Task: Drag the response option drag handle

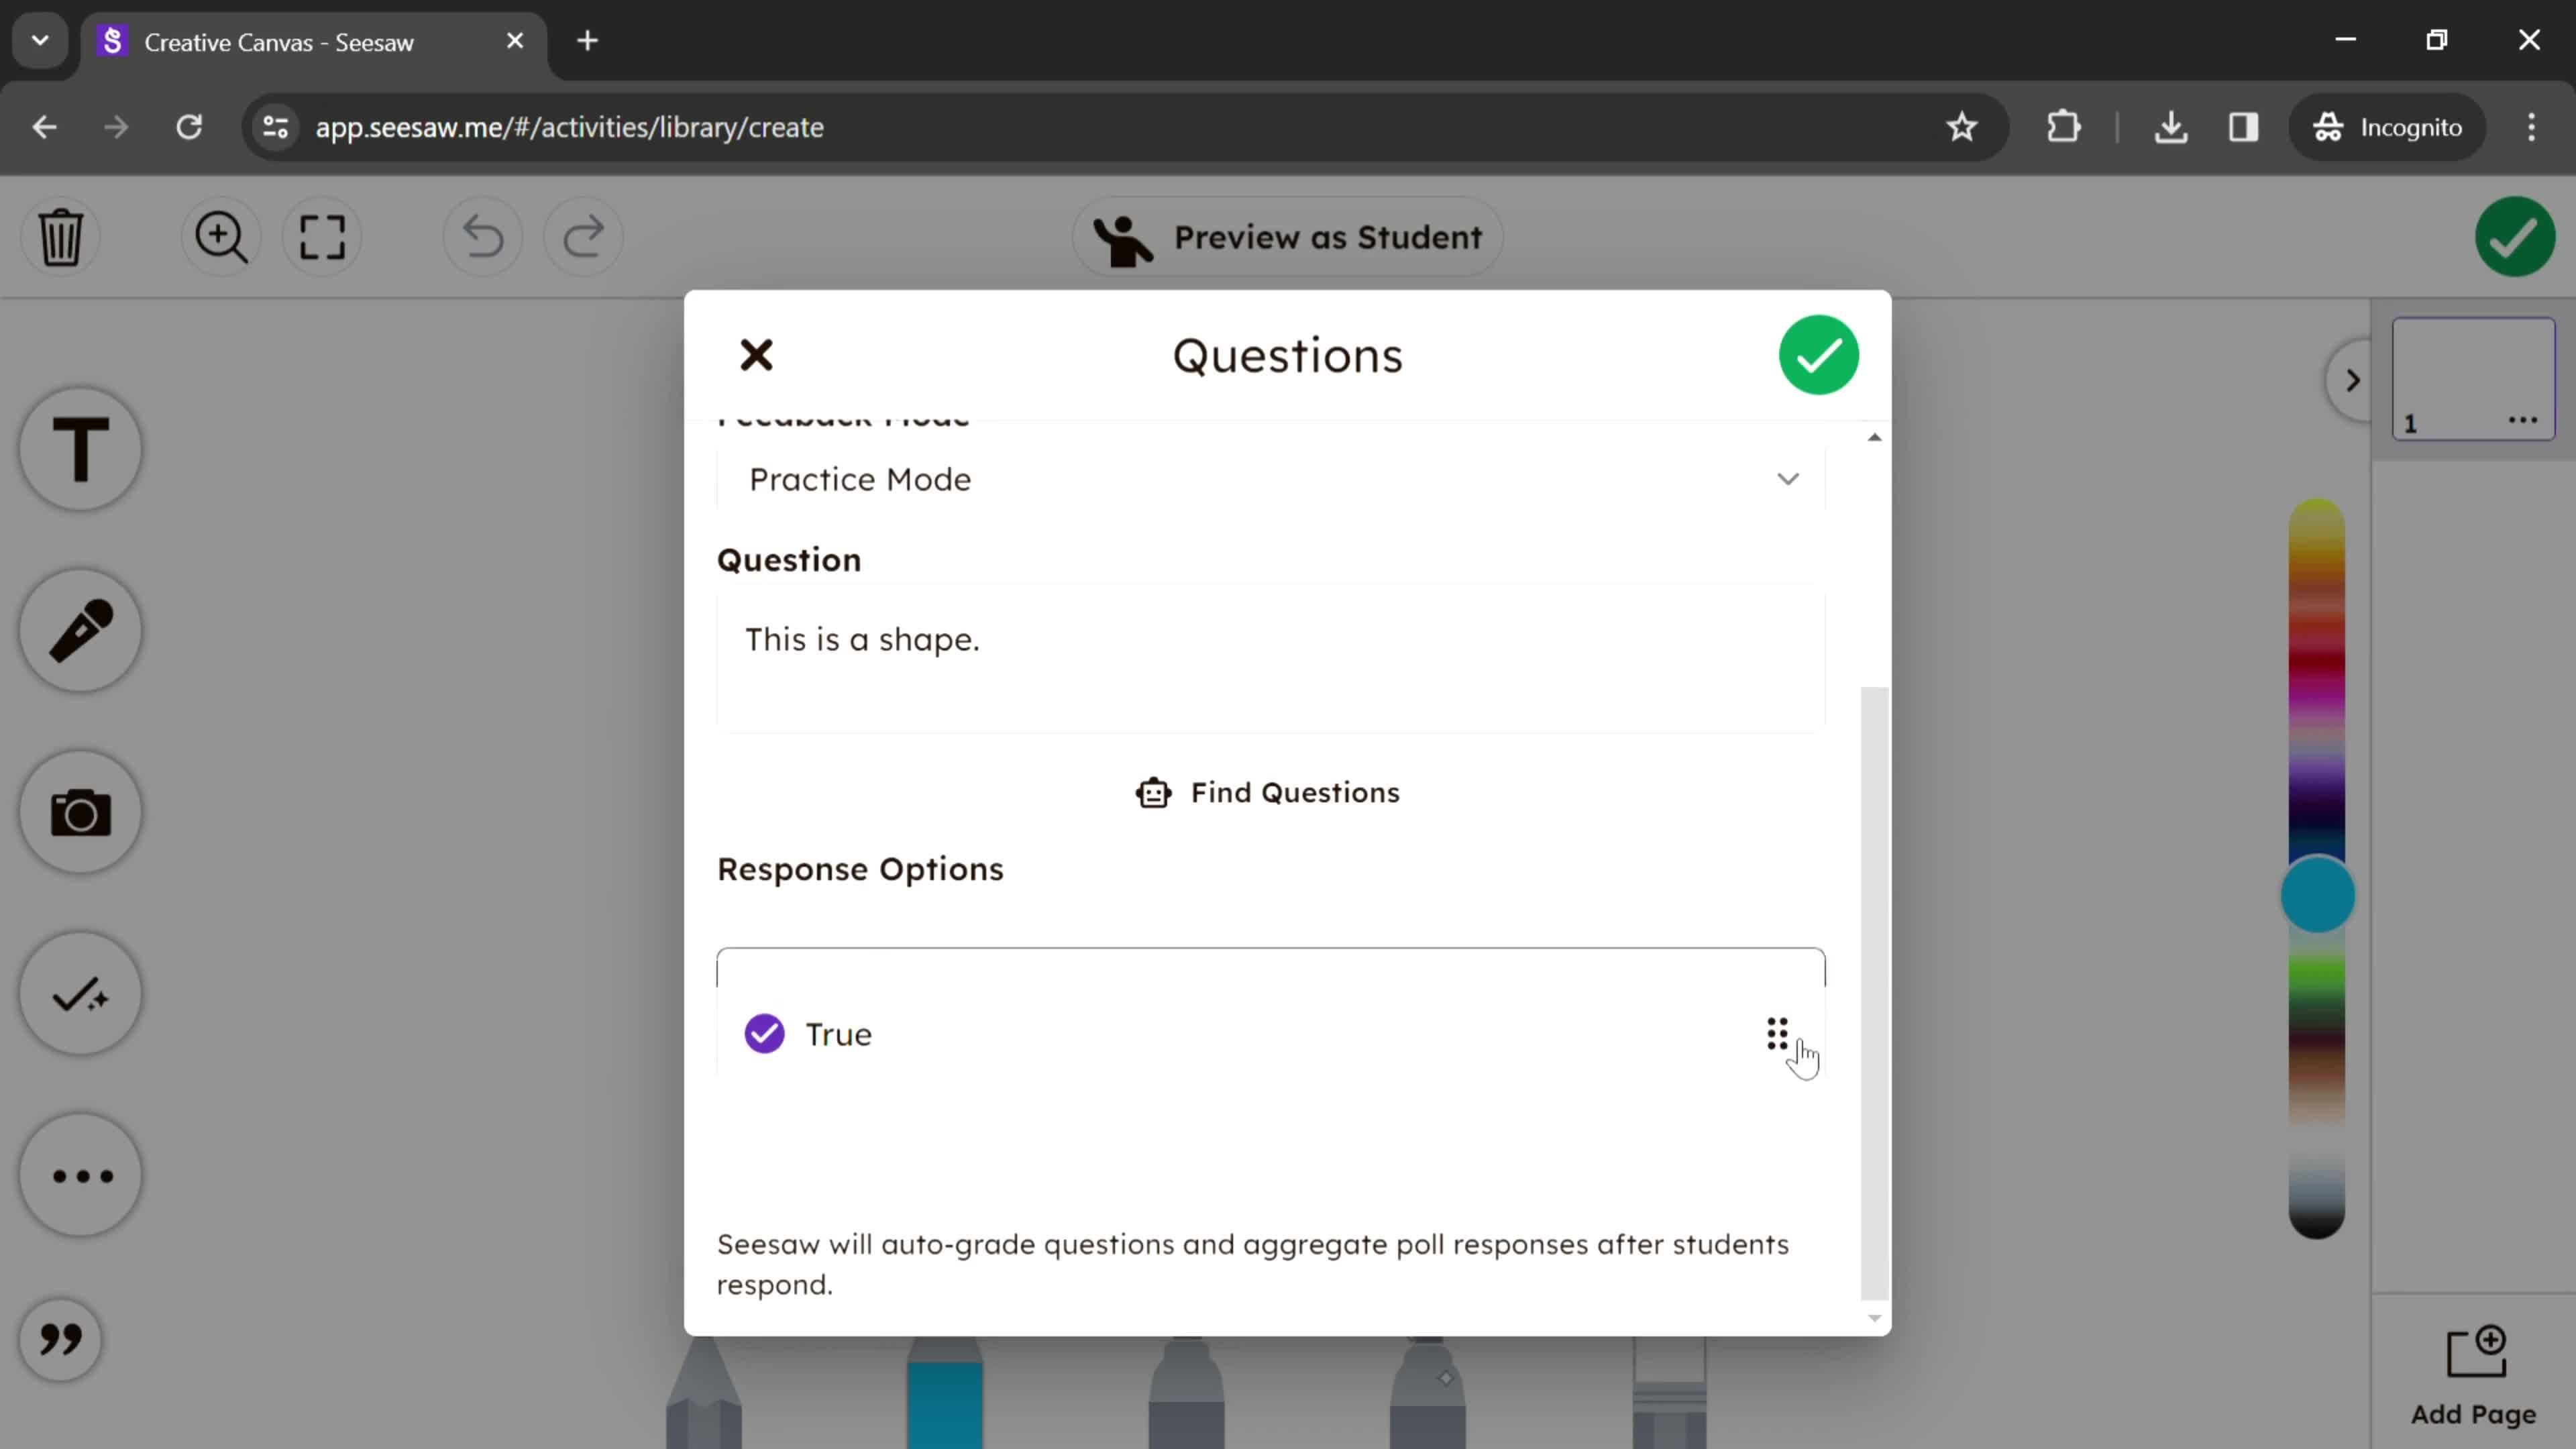Action: pyautogui.click(x=1776, y=1033)
